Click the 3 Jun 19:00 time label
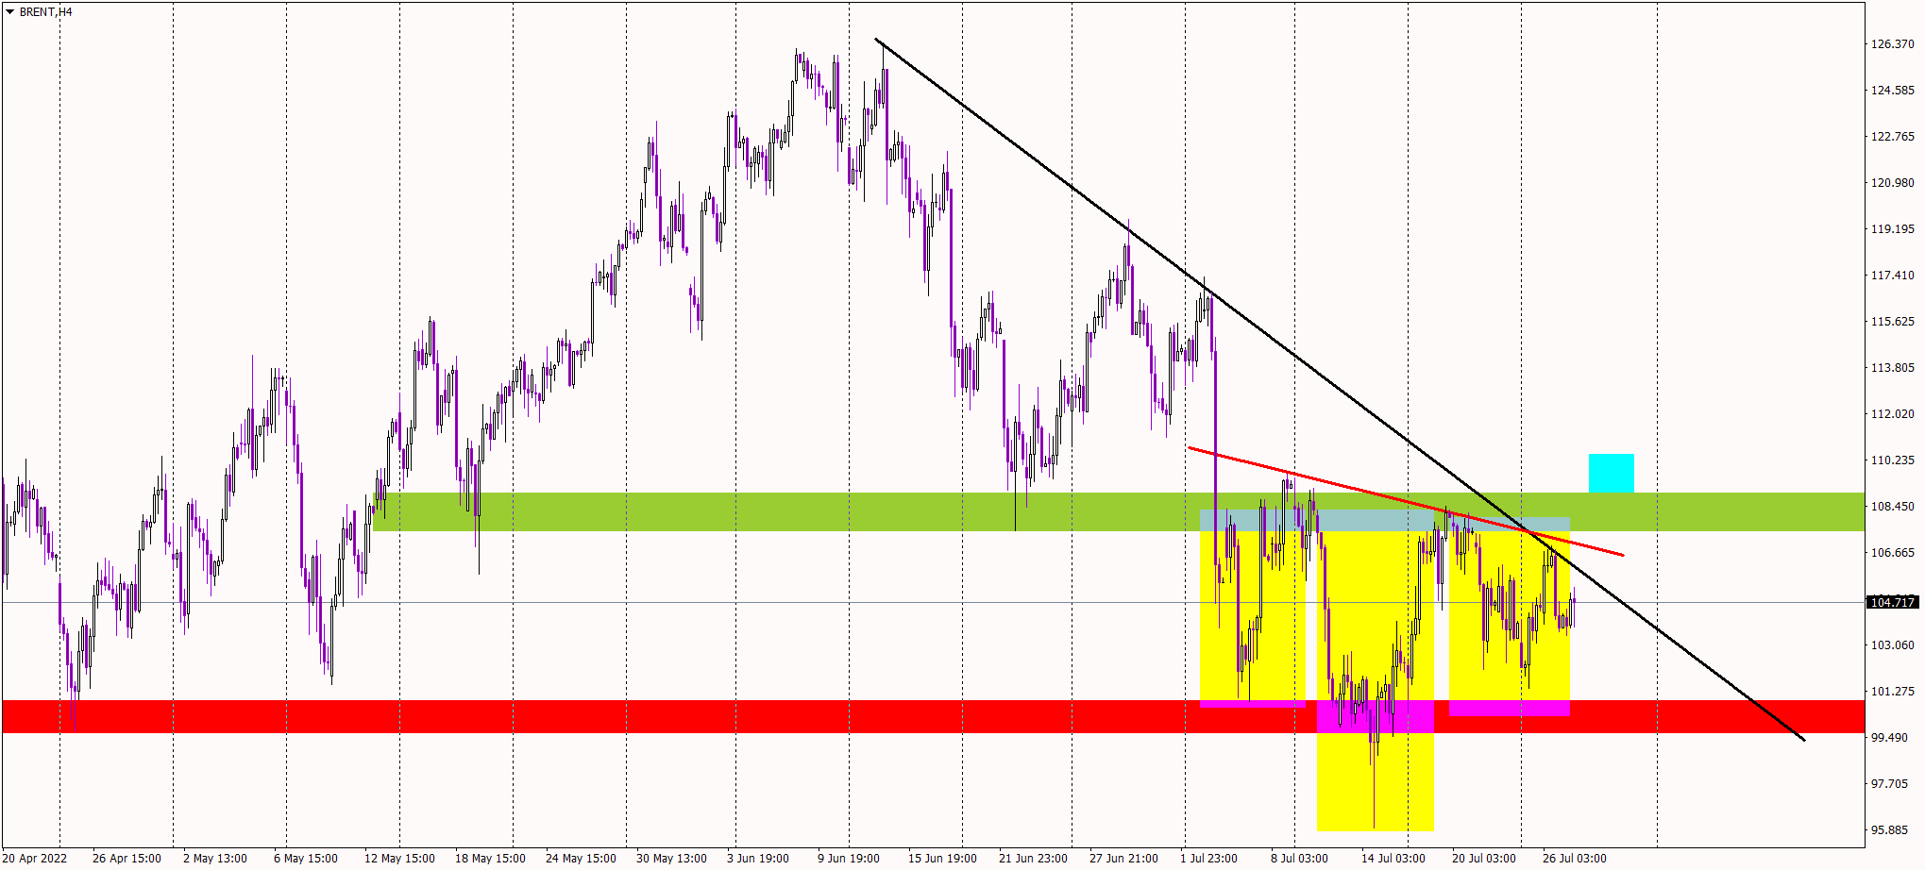The width and height of the screenshot is (1925, 870). pyautogui.click(x=758, y=858)
